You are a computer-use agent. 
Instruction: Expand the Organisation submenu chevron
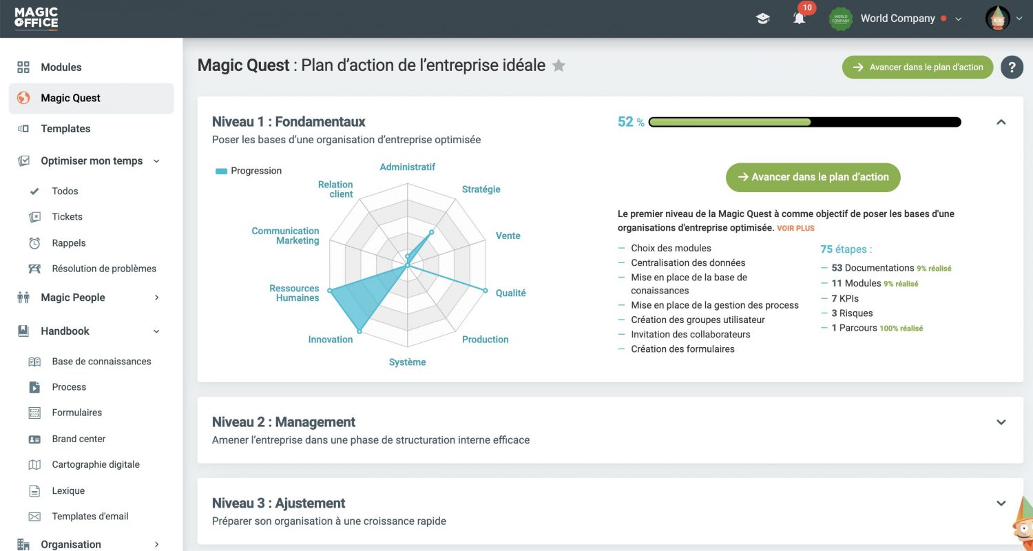[x=156, y=544]
